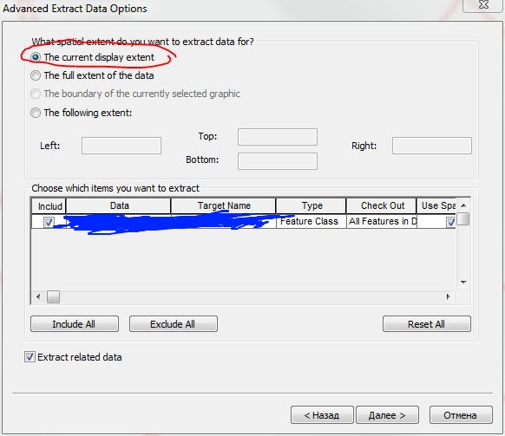Cancel the dialog with Отмена
The width and height of the screenshot is (505, 436).
pos(461,415)
